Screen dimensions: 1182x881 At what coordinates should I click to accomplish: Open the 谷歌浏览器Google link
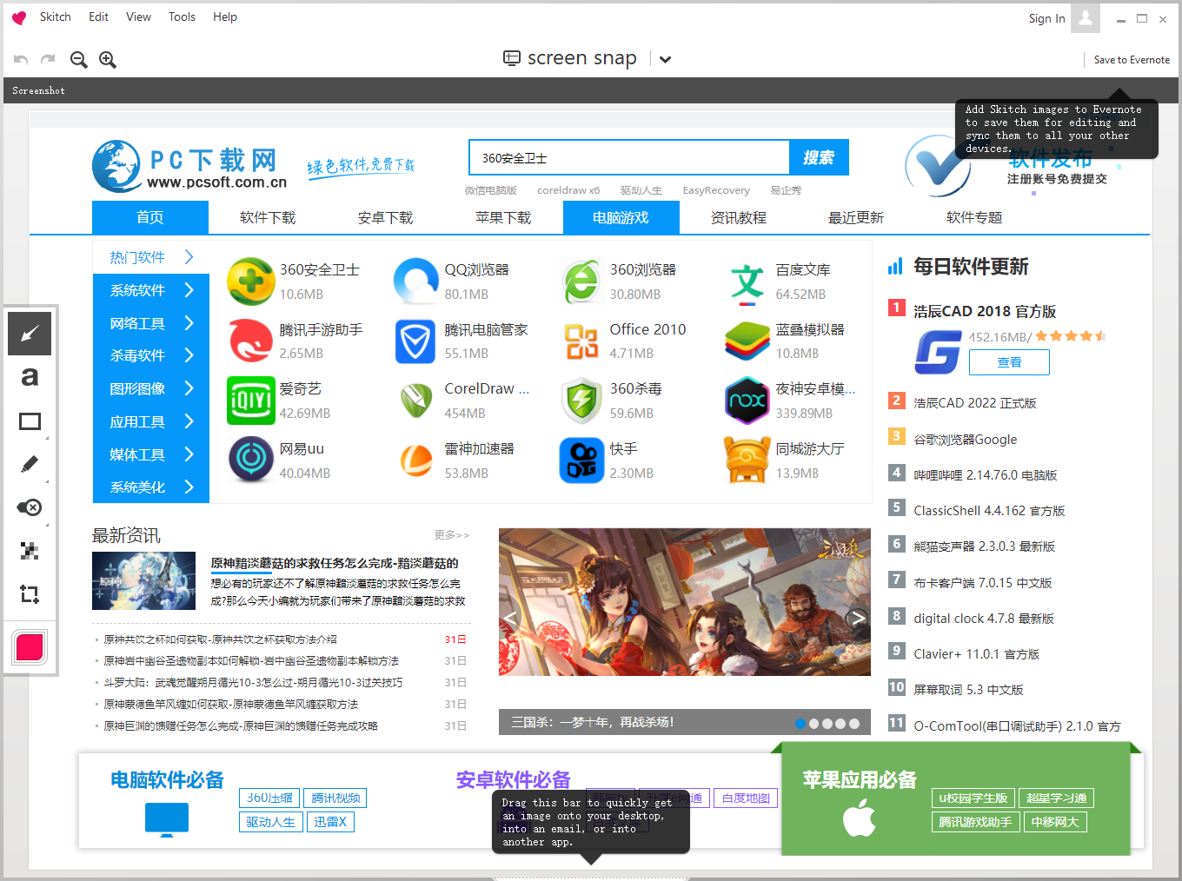[965, 440]
